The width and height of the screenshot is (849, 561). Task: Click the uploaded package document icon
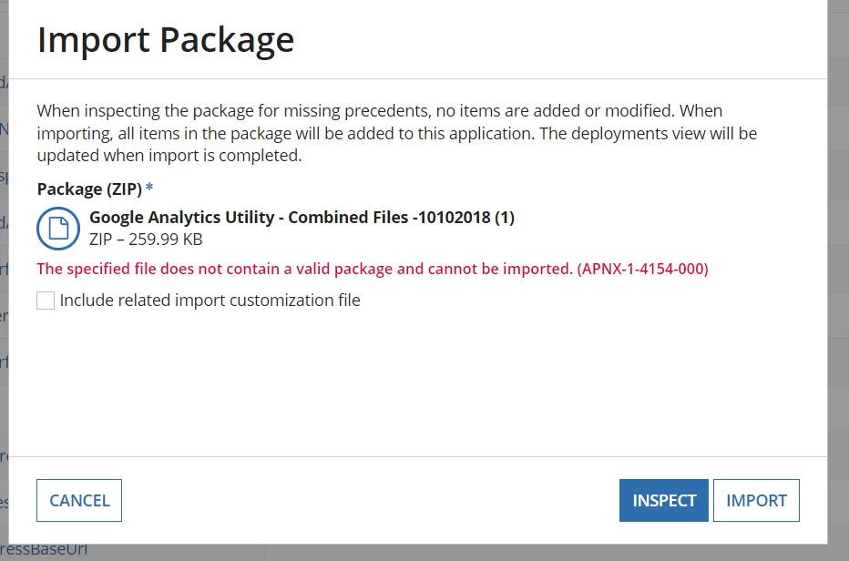click(58, 228)
